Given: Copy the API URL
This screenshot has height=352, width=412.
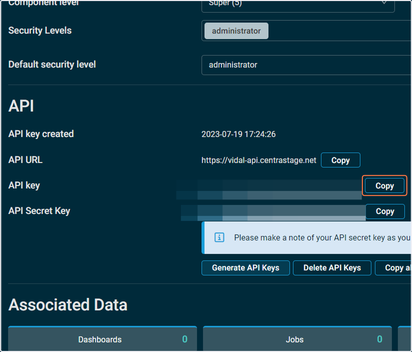Looking at the screenshot, I should pyautogui.click(x=340, y=160).
